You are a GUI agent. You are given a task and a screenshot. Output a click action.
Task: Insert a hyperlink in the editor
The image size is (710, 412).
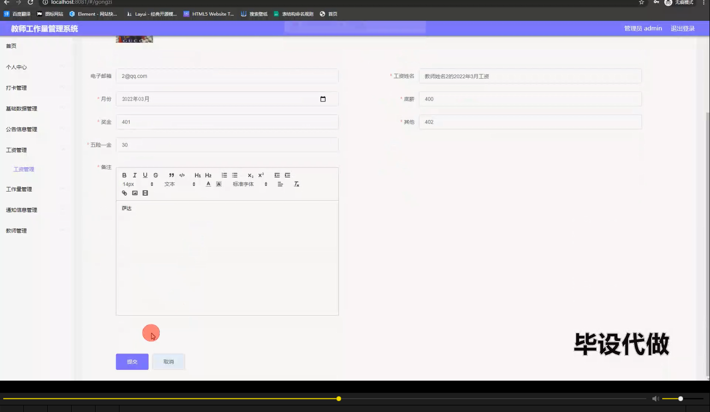124,193
